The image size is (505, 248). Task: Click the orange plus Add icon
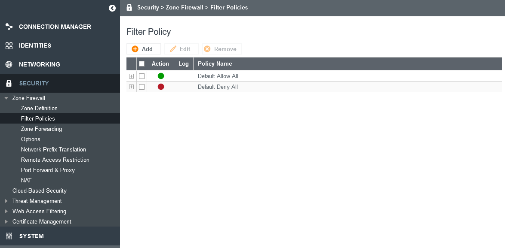[x=135, y=49]
